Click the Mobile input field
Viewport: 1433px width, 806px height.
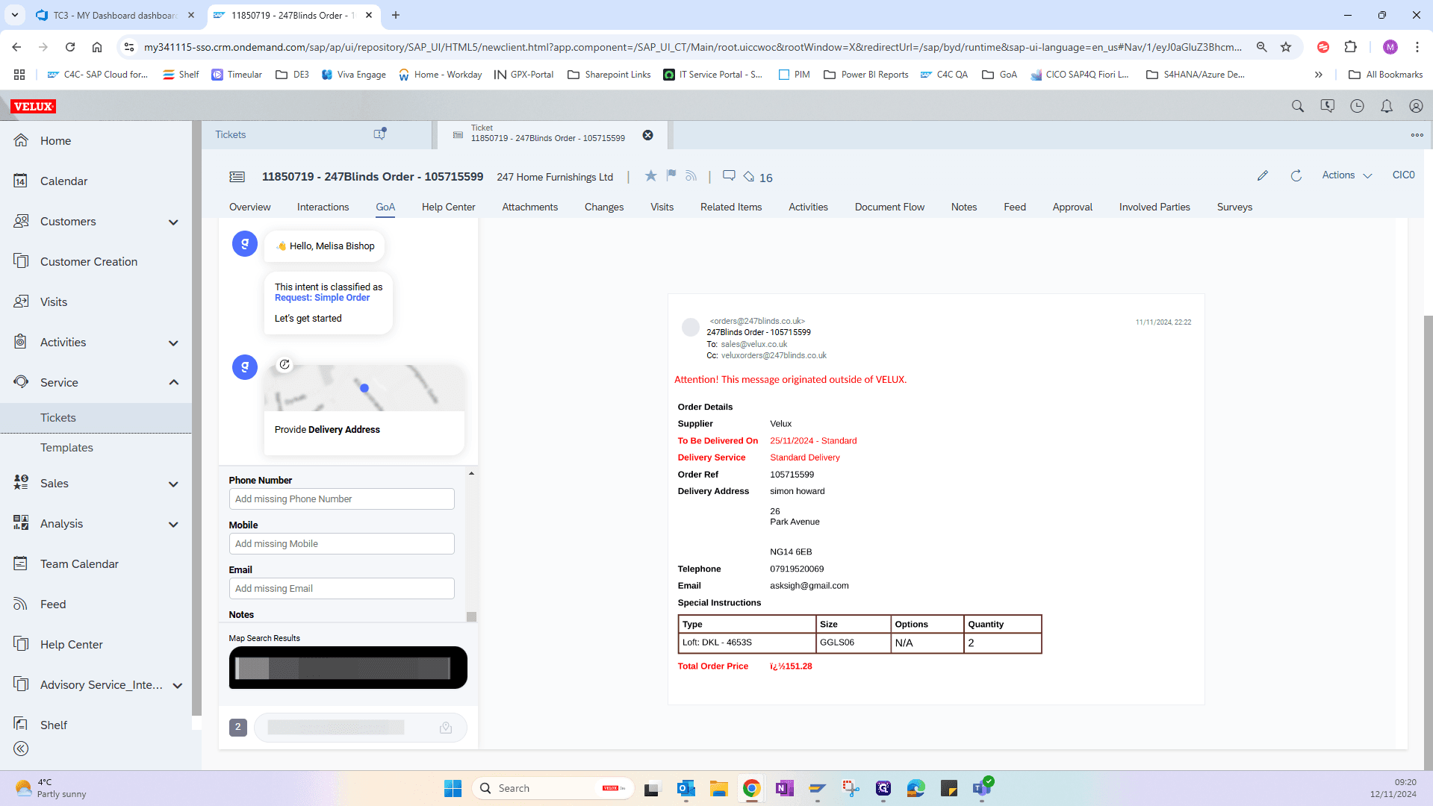click(x=341, y=544)
